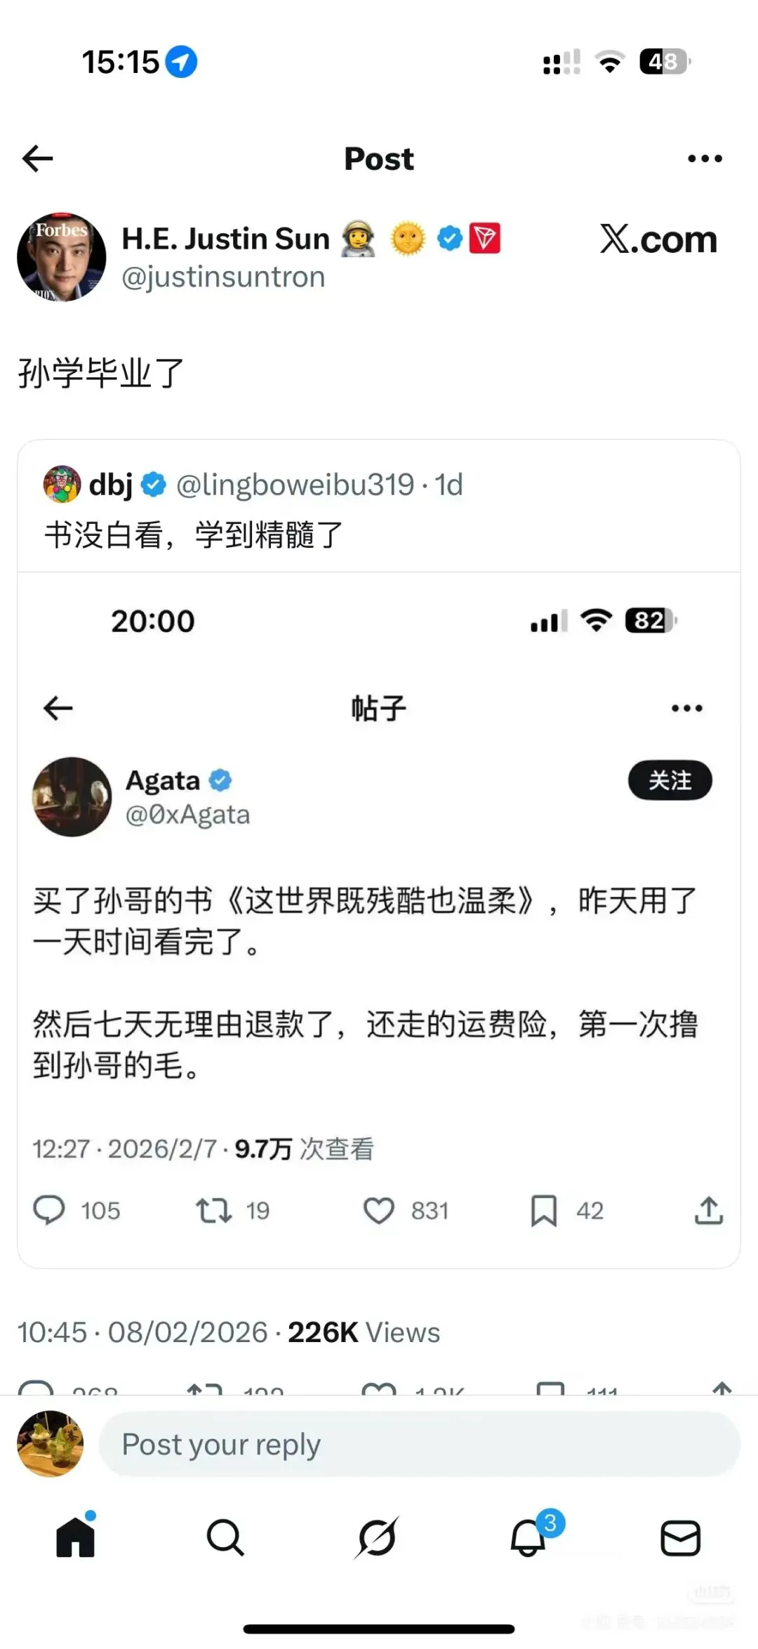The width and height of the screenshot is (758, 1649).
Task: Tap the repost icon showing 19
Action: point(213,1210)
